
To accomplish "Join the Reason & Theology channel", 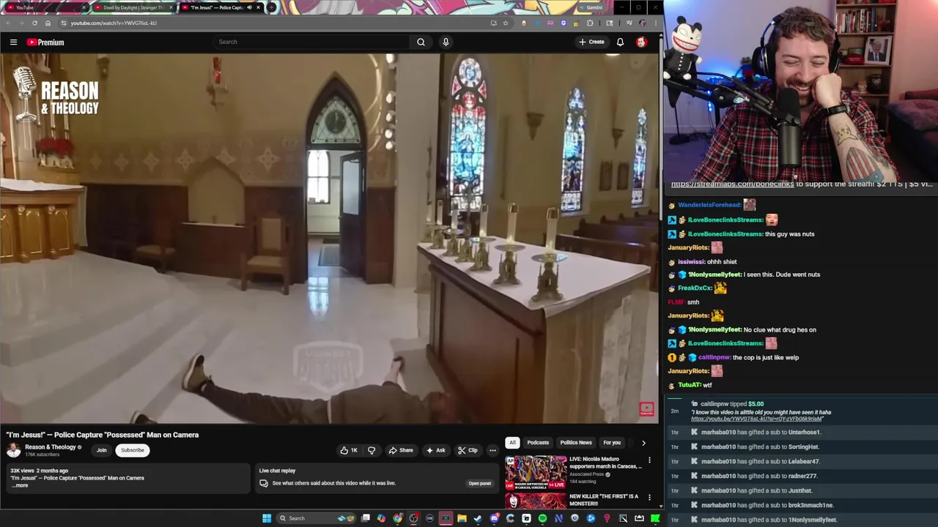I will point(101,450).
